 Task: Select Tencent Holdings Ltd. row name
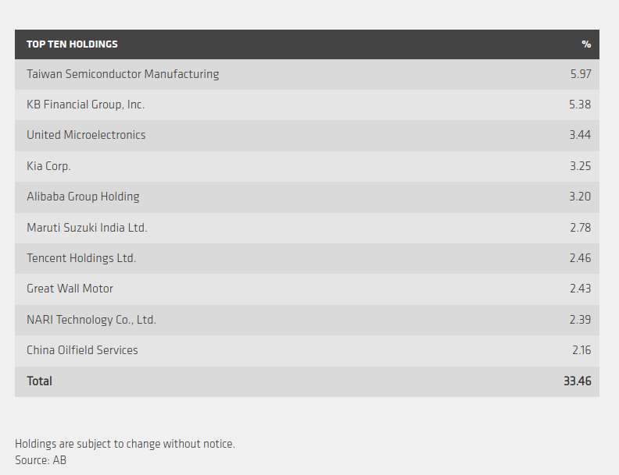[81, 258]
